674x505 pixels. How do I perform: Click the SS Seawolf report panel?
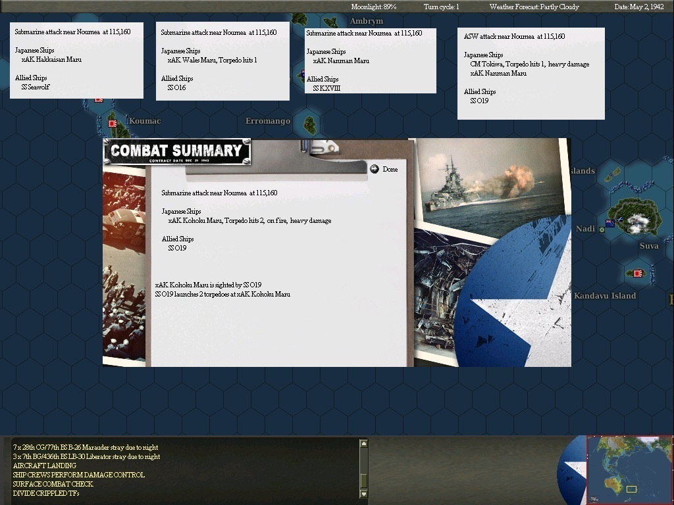(76, 60)
